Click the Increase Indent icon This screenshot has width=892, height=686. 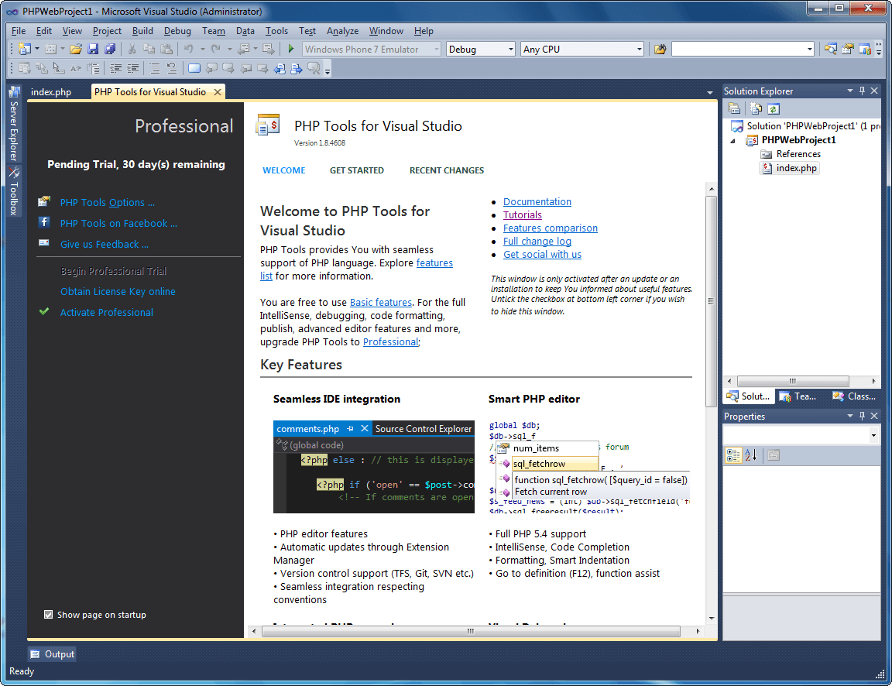(x=133, y=69)
